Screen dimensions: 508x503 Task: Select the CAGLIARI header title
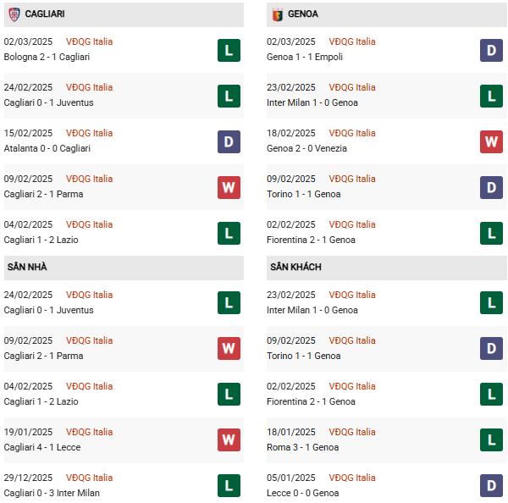coord(45,14)
